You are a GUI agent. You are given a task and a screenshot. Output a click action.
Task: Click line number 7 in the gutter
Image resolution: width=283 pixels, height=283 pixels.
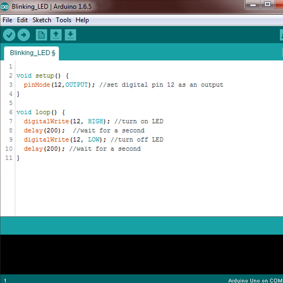pos(11,121)
